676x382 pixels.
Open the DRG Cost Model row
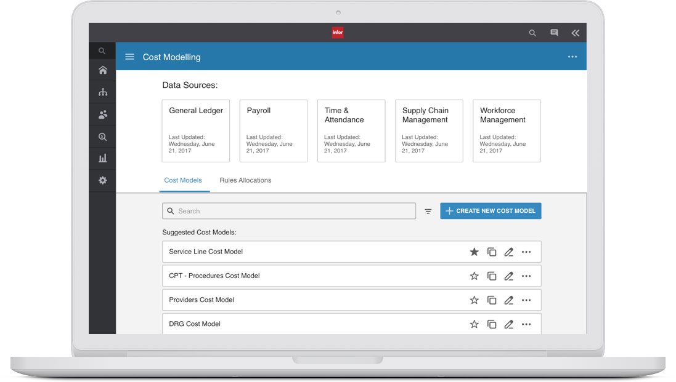pyautogui.click(x=352, y=324)
